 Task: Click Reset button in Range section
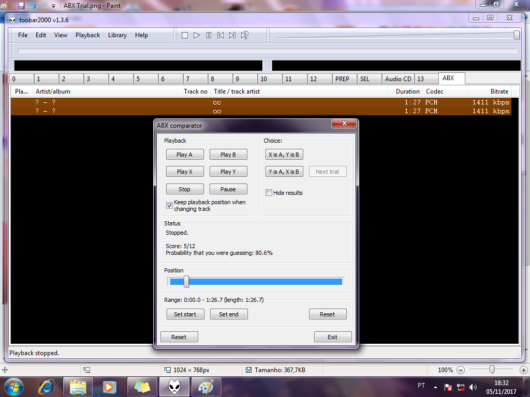[x=328, y=314]
